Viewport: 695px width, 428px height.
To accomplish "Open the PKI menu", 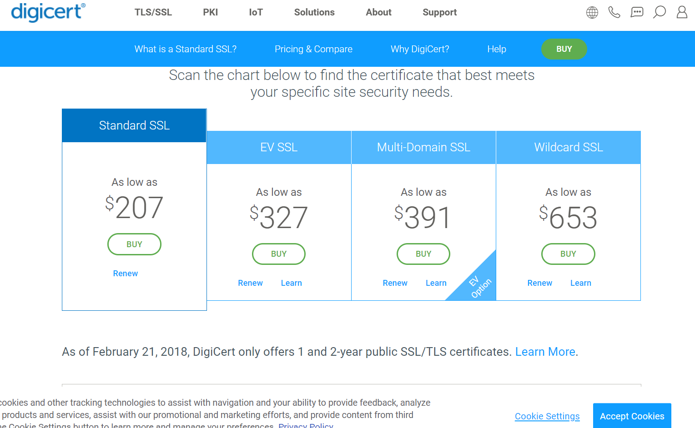I will [211, 12].
